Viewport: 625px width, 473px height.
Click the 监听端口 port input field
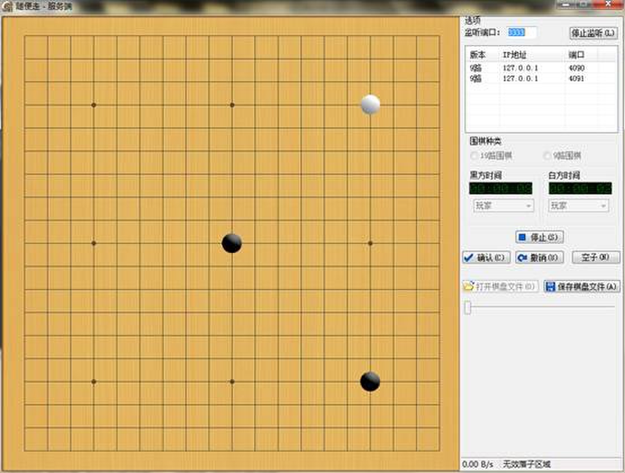pos(522,33)
